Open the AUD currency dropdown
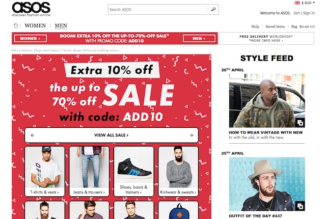Screen dimensions: 326x219 (308, 3)
